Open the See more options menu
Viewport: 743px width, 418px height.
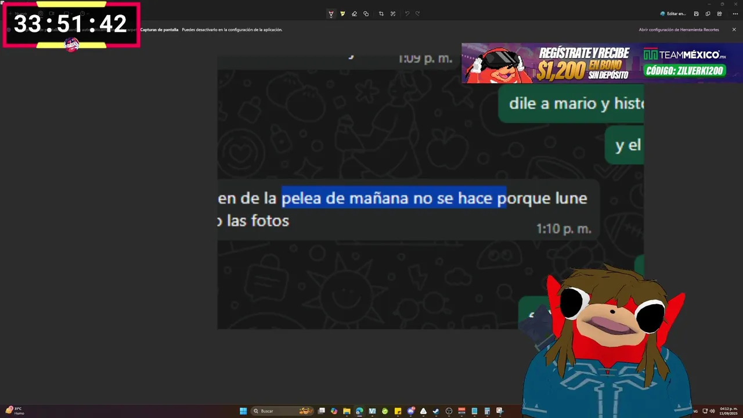coord(735,14)
